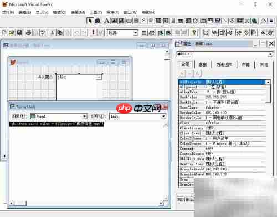Select the BorderColor property row
This screenshot has width=277, height=217.
tap(222, 113)
